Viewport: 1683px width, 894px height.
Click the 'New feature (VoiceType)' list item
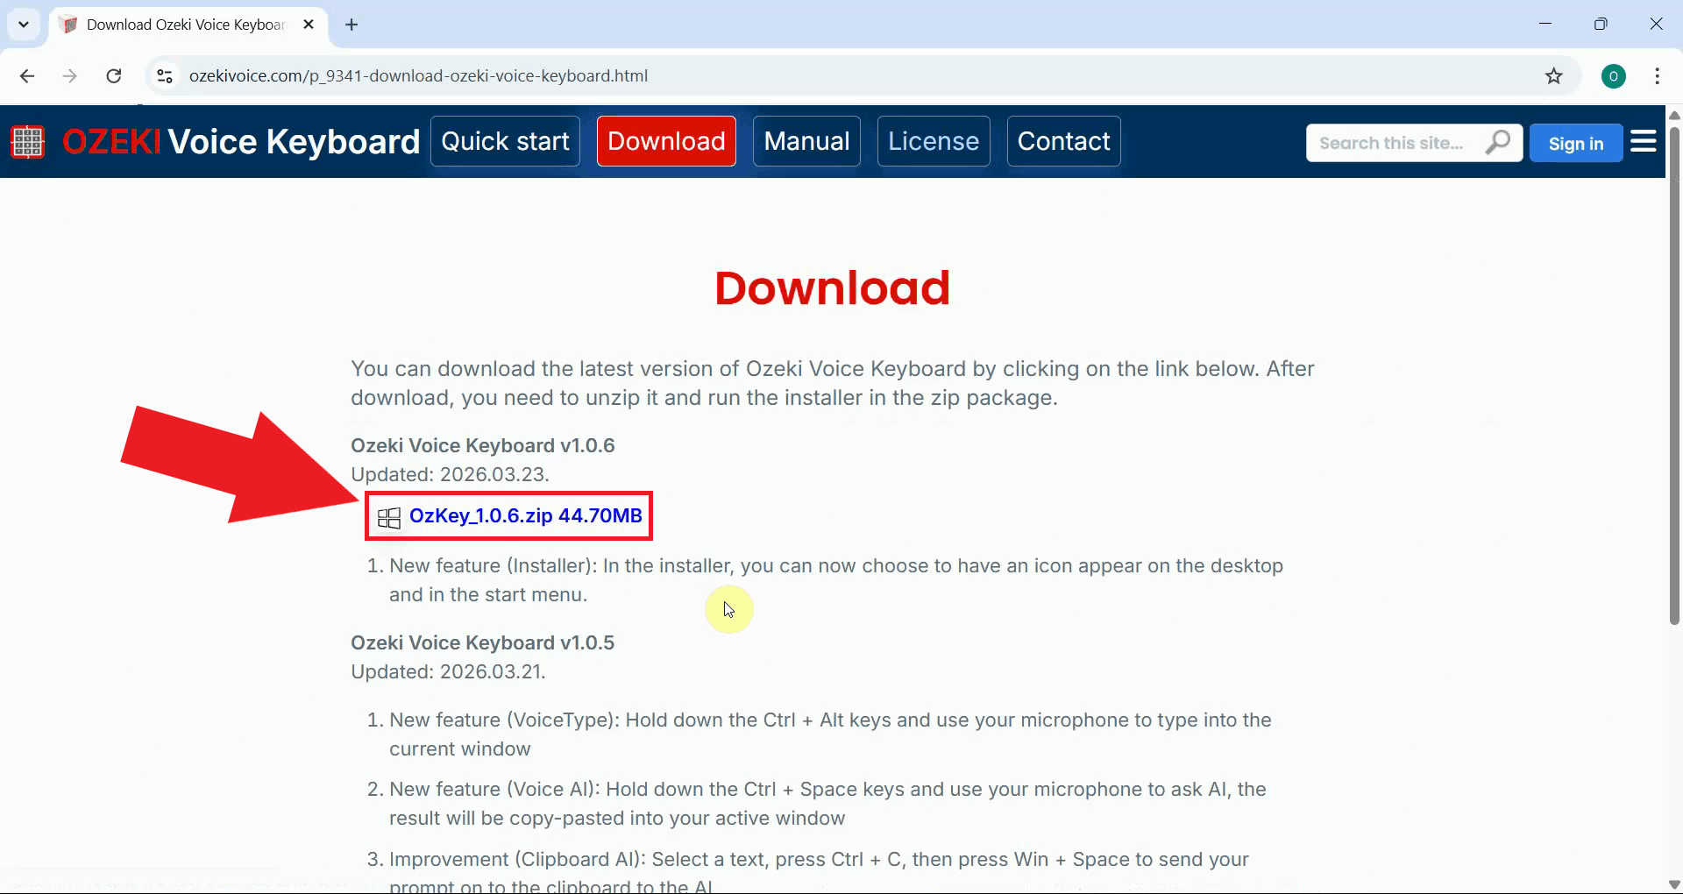pyautogui.click(x=830, y=734)
